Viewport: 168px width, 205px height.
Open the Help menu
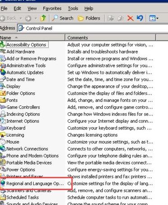[89, 9]
